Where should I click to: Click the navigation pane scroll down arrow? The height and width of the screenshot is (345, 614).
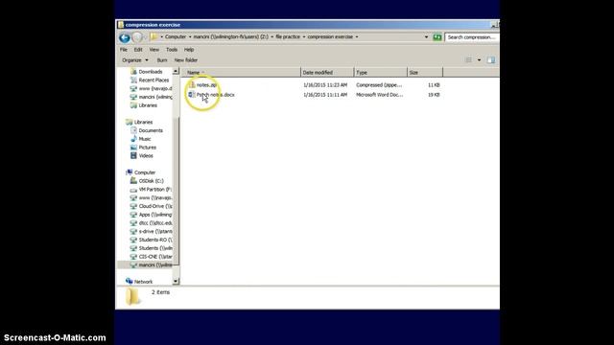176,281
